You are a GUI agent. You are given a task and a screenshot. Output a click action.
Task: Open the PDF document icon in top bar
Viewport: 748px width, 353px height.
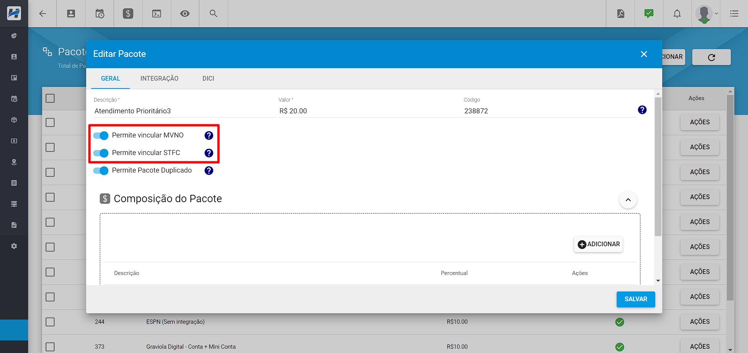pos(621,14)
